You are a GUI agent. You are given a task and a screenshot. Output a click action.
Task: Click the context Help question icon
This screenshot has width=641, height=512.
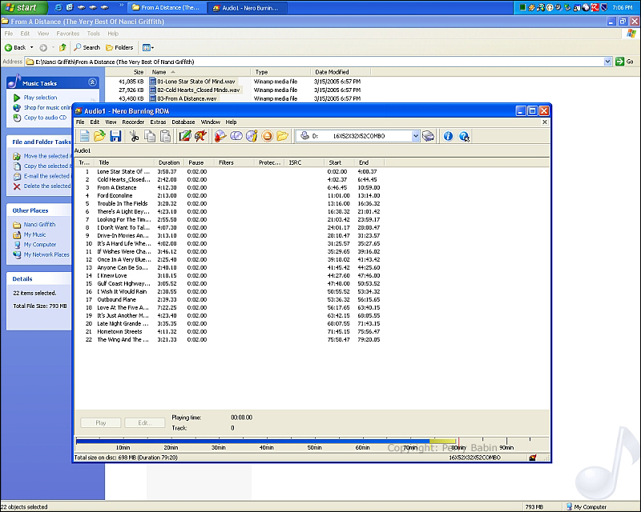coord(464,136)
